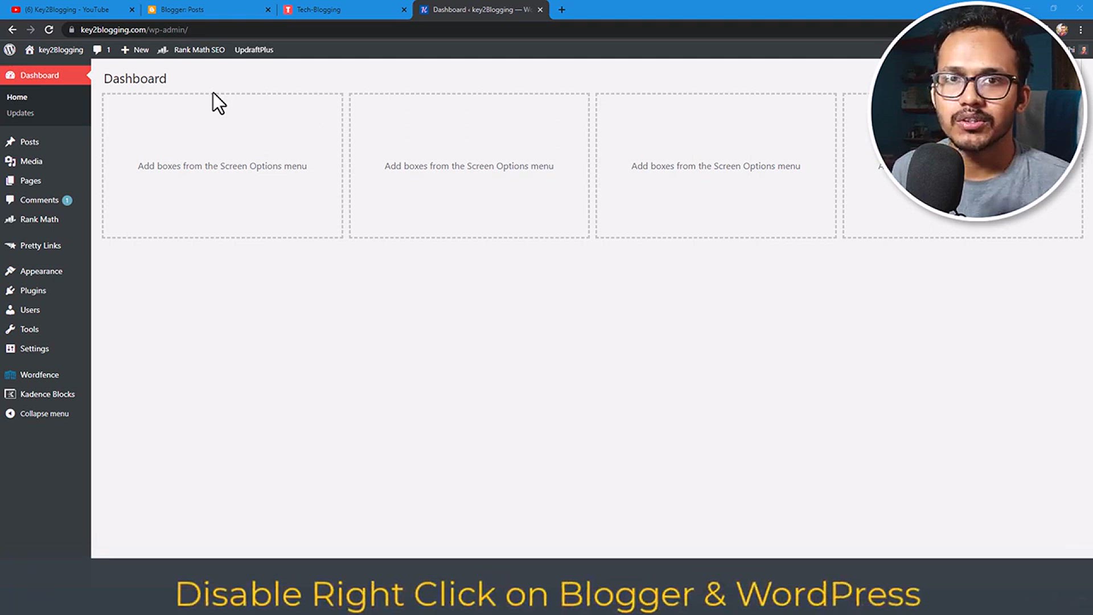Viewport: 1093px width, 615px height.
Task: Click the padlock site info icon
Action: 71,30
